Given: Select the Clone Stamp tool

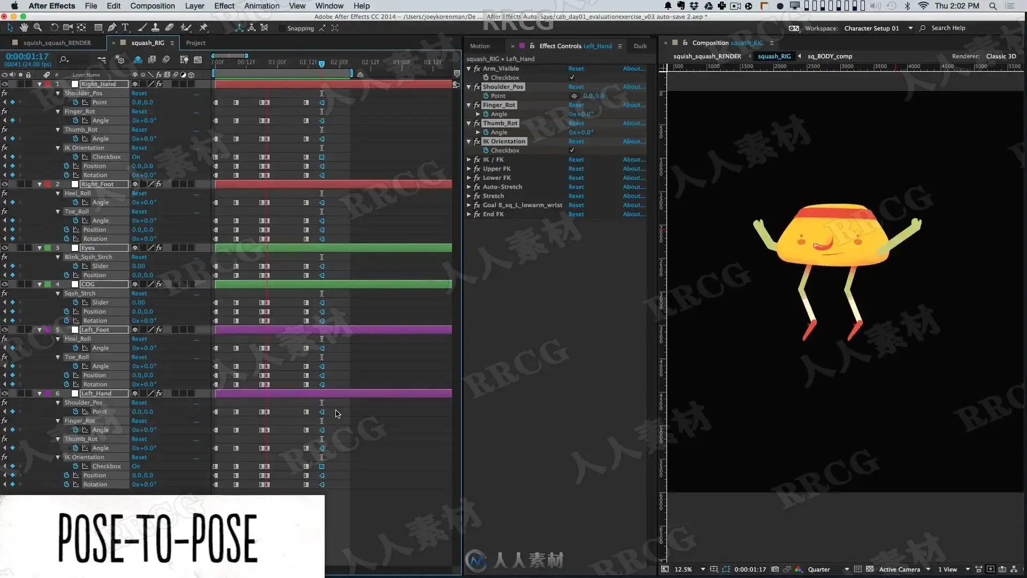Looking at the screenshot, I should (x=155, y=27).
